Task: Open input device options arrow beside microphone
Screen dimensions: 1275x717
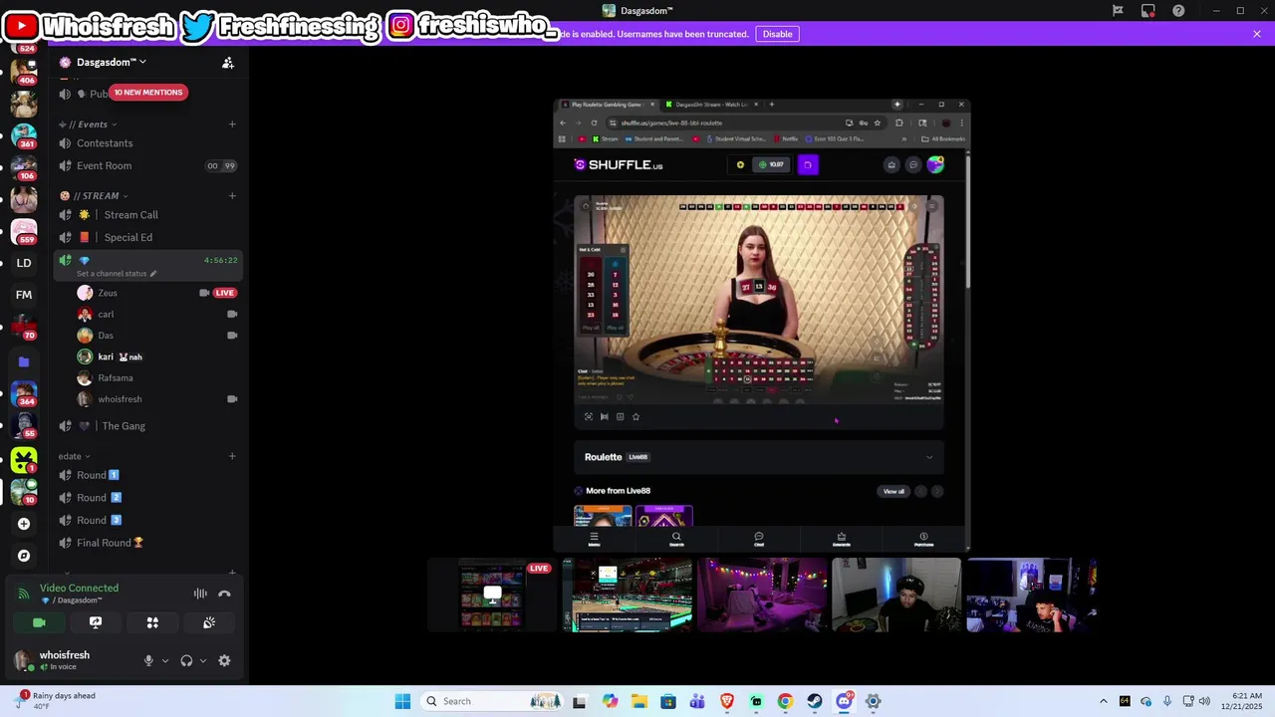Action: click(x=165, y=661)
